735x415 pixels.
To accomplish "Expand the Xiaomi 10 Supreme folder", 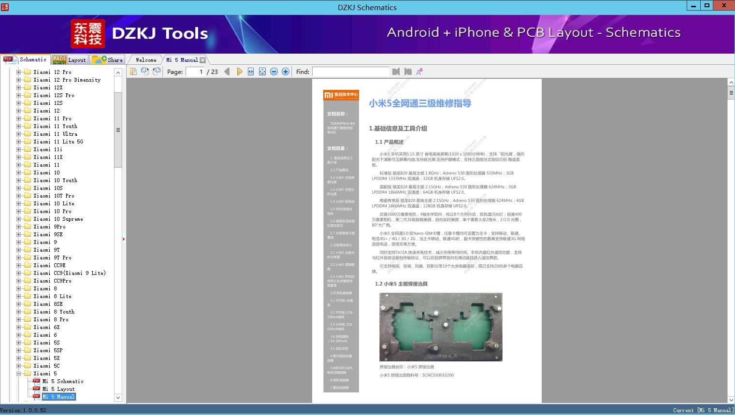I will click(19, 219).
